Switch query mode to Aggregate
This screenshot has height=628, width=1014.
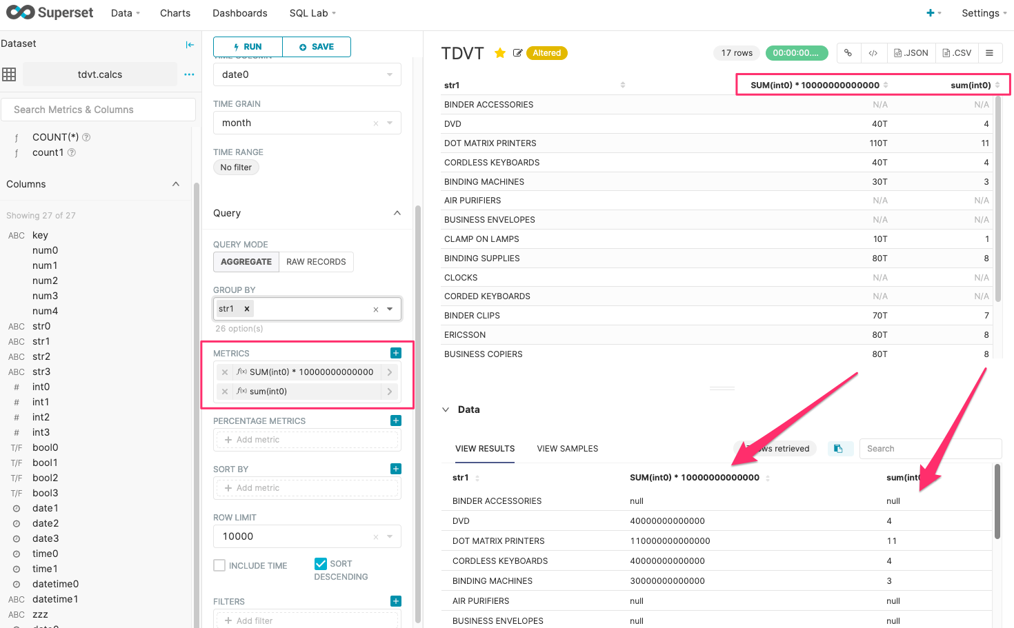[x=246, y=262]
